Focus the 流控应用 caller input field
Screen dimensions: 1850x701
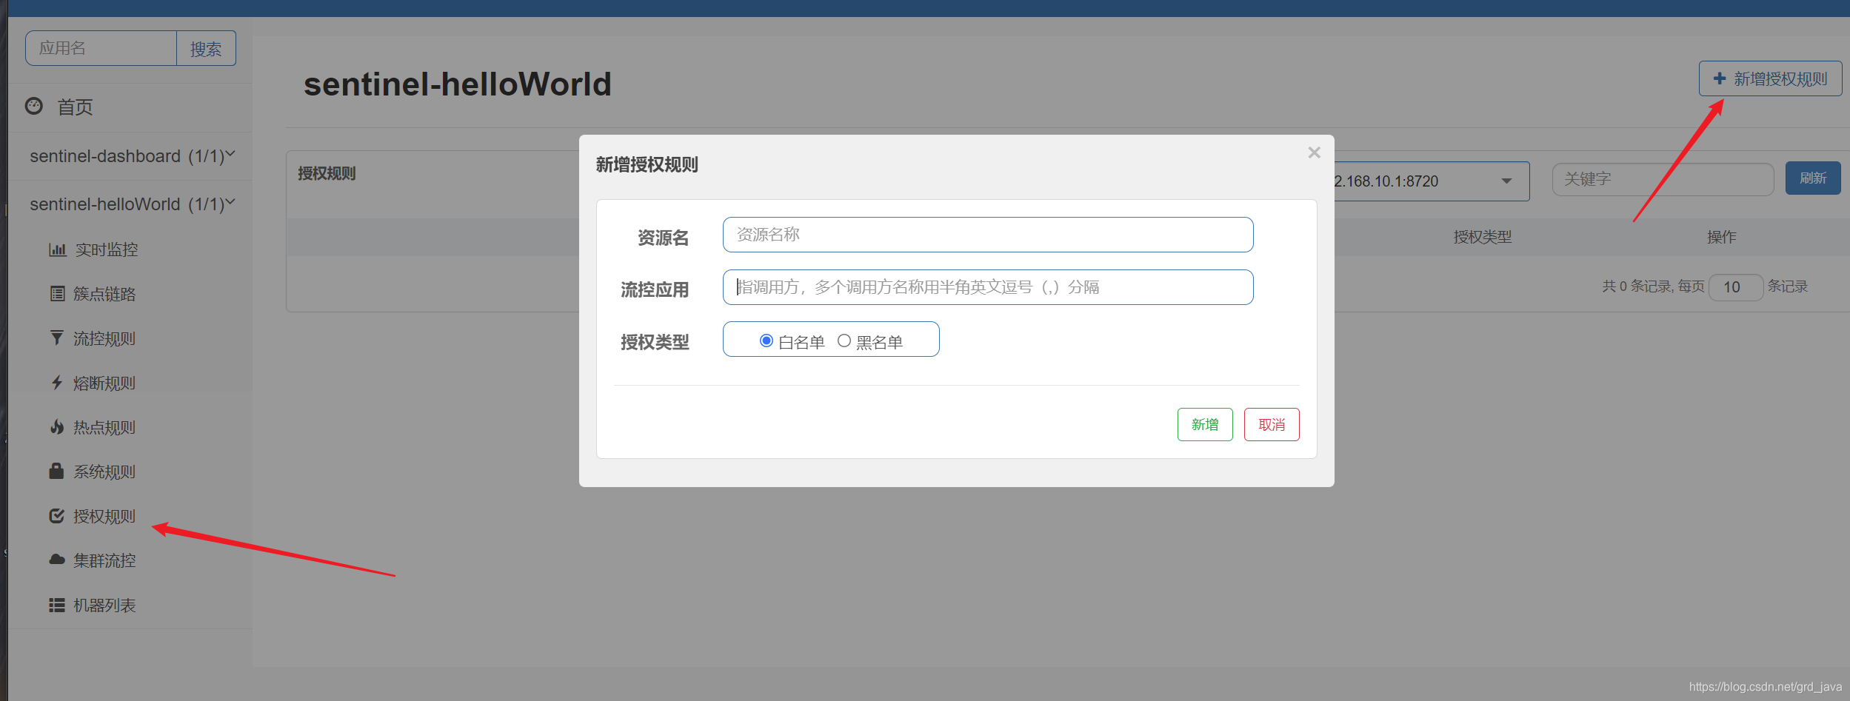(x=988, y=287)
